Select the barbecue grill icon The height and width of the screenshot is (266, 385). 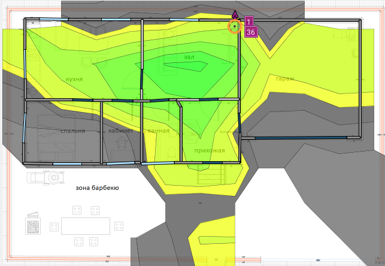point(33,223)
